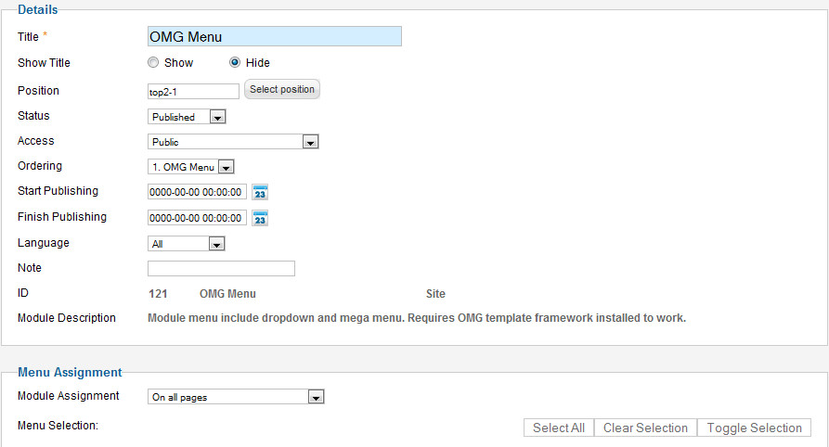This screenshot has height=447, width=829.
Task: Open the Ordering dropdown
Action: pyautogui.click(x=190, y=167)
